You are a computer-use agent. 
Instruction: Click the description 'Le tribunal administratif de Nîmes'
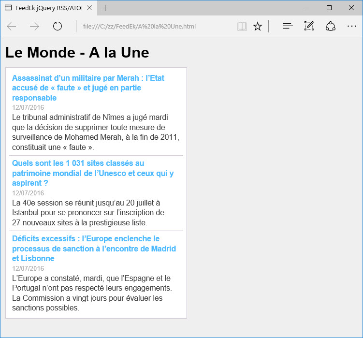coord(96,132)
